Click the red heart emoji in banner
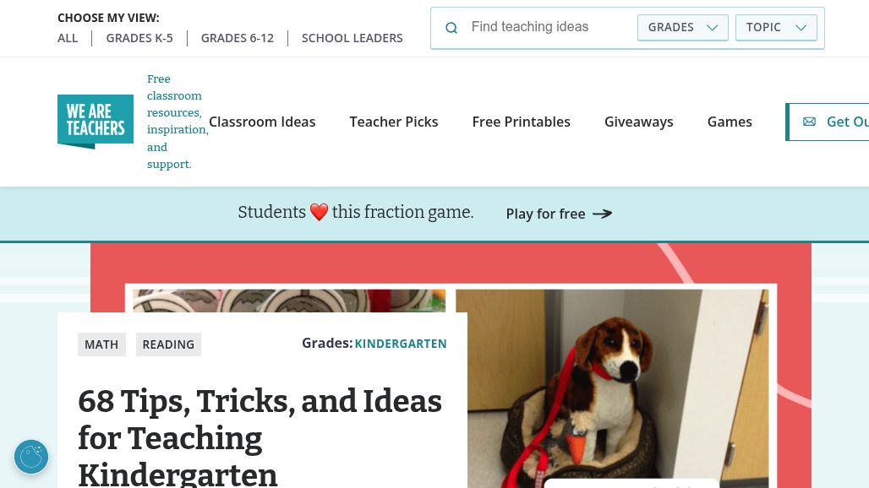869x488 pixels. tap(319, 212)
